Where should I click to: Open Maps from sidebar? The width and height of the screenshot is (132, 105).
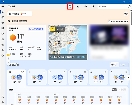[3, 17]
